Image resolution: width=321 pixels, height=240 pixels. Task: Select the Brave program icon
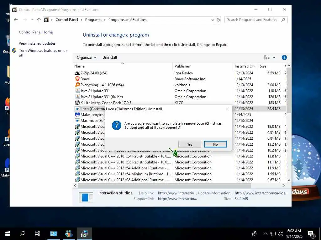pyautogui.click(x=77, y=79)
